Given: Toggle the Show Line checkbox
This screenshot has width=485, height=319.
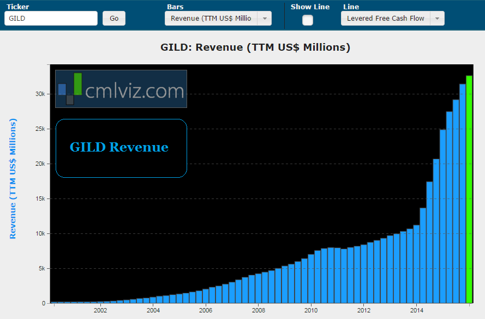Looking at the screenshot, I should (x=308, y=20).
